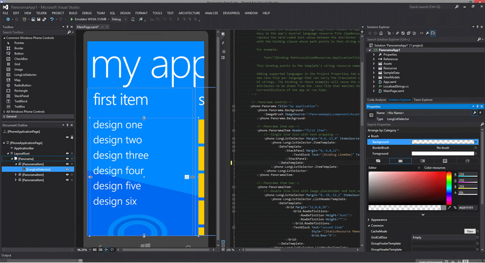This screenshot has height=263, width=485.
Task: Click the white Foreground brush swatch
Action: click(x=443, y=153)
